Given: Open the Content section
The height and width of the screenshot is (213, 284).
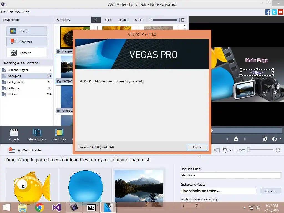Looking at the screenshot, I should 27,53.
